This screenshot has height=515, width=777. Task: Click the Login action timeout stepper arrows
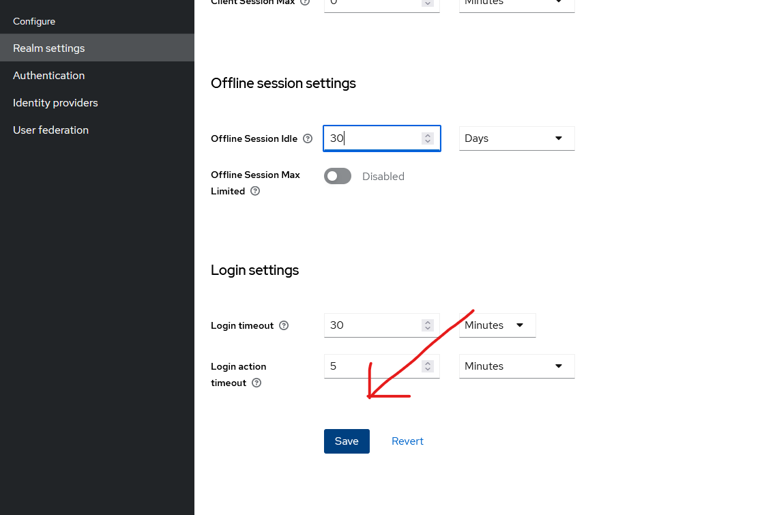[x=428, y=366]
